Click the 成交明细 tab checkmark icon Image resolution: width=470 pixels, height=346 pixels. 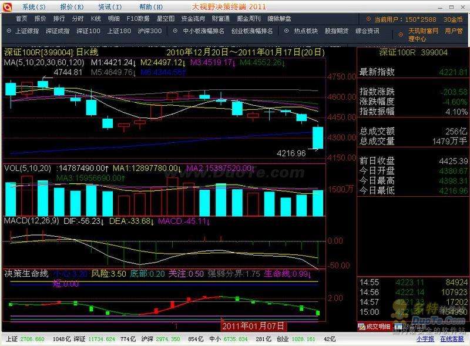point(361,327)
